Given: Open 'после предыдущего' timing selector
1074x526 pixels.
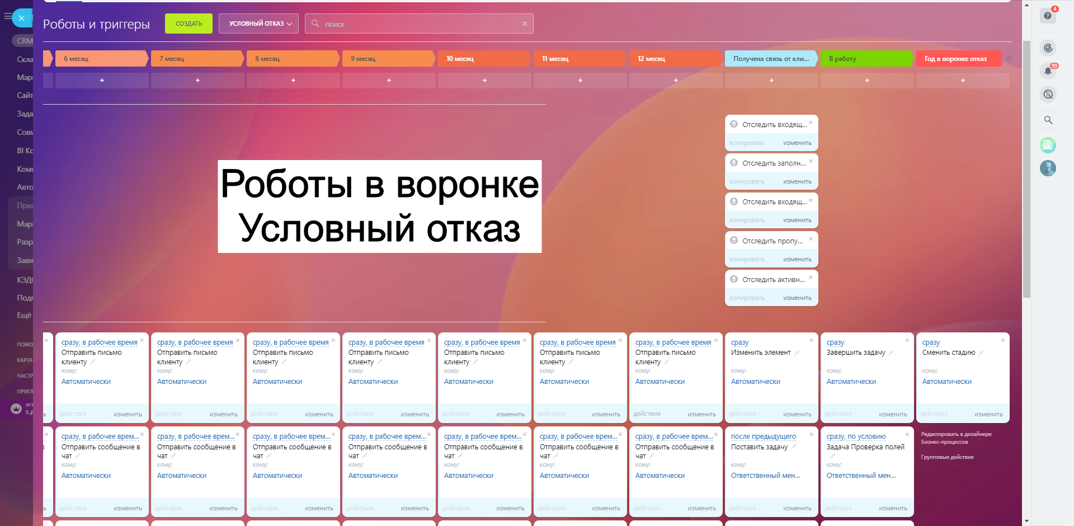Looking at the screenshot, I should [x=763, y=436].
